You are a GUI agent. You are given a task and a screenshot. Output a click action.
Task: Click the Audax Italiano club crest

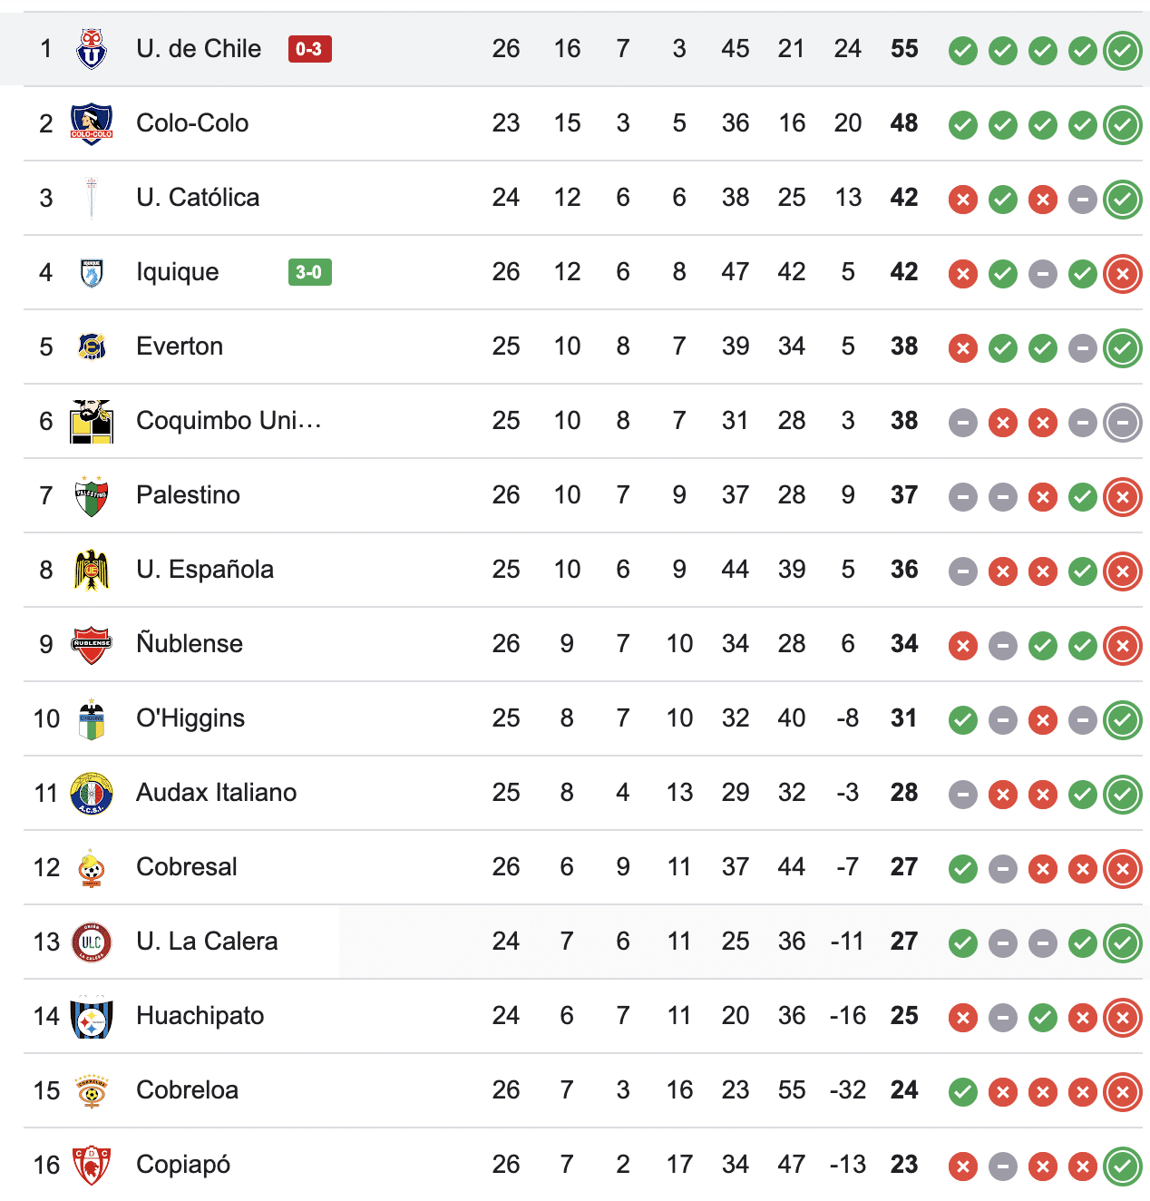pos(92,793)
